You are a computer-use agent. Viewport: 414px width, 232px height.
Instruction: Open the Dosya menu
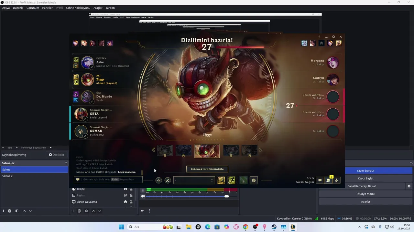(6, 8)
